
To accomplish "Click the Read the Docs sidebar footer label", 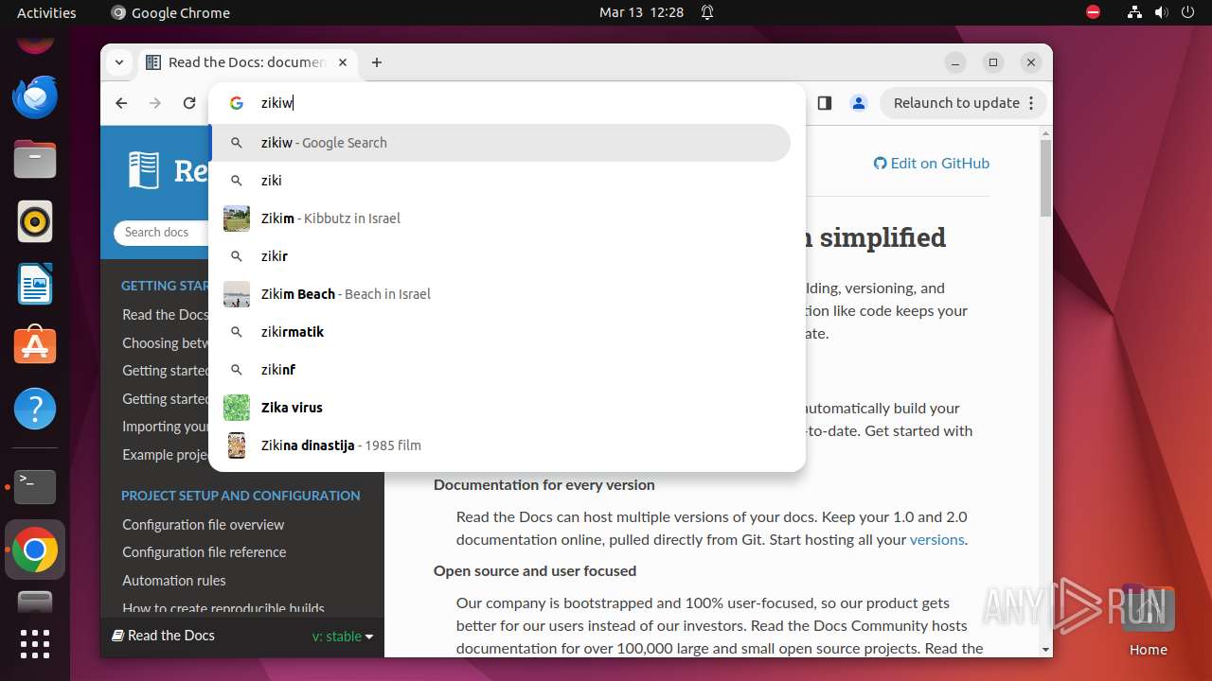I will point(163,636).
